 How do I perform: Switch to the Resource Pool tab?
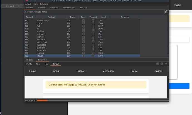pos(69,7)
